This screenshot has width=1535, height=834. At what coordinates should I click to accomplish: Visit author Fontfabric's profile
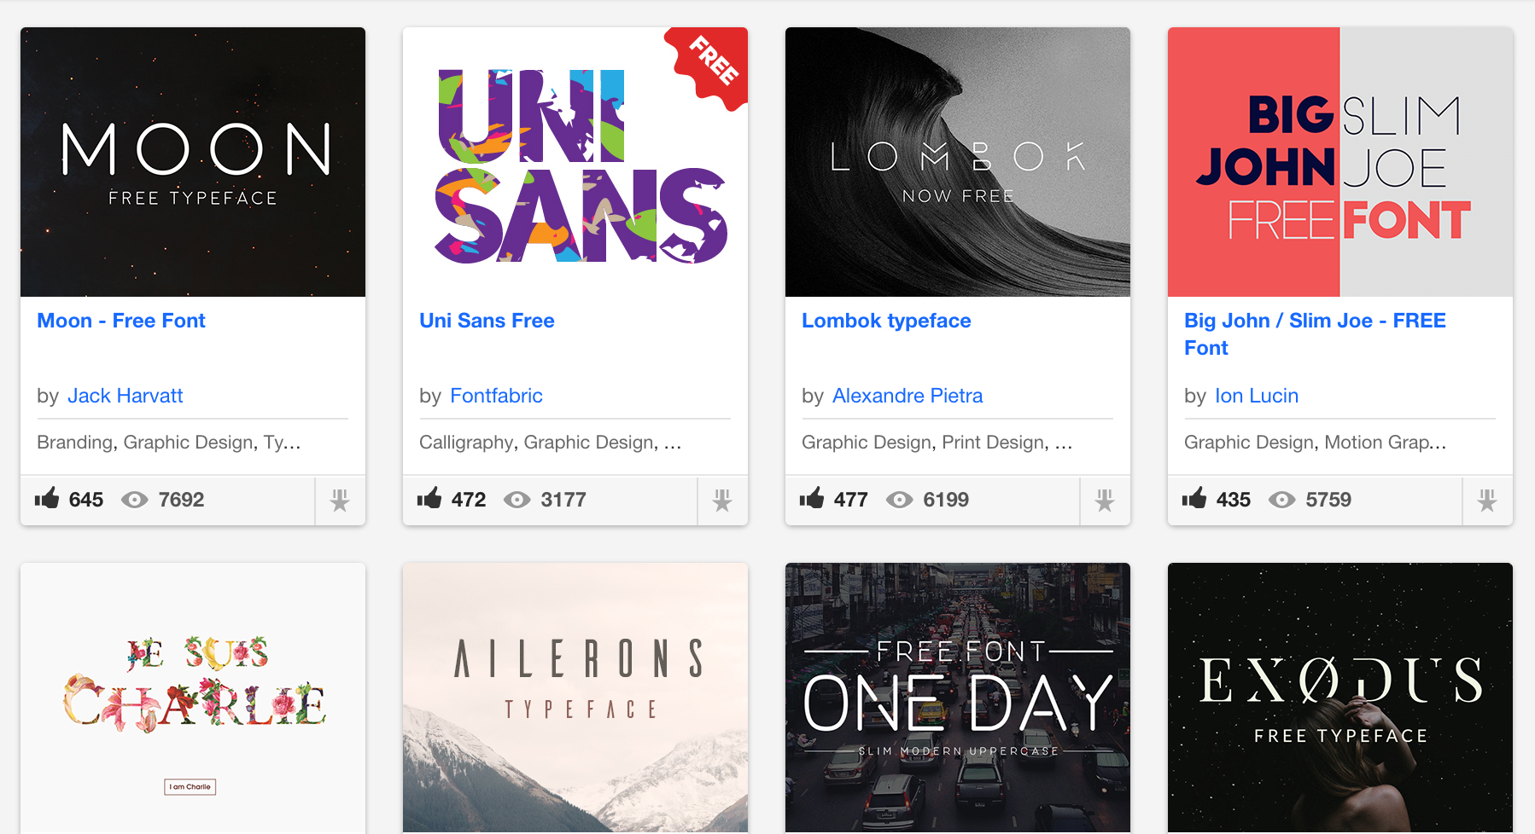496,396
